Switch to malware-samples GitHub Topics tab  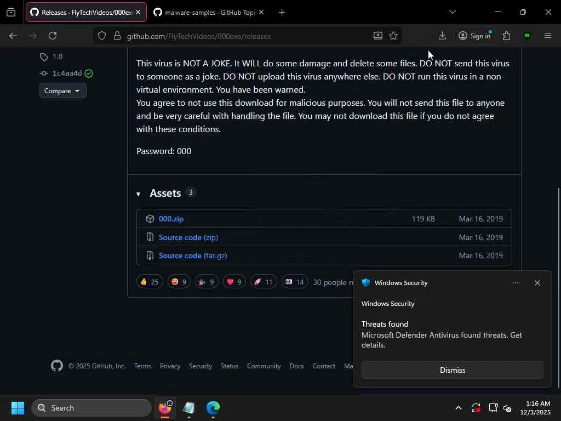pyautogui.click(x=209, y=12)
